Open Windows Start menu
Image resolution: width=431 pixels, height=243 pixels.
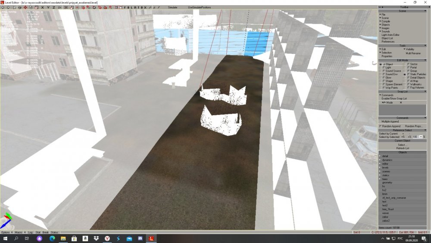[5, 239]
